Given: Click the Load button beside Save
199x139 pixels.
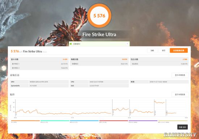Looking at the screenshot, I should click(152, 50).
